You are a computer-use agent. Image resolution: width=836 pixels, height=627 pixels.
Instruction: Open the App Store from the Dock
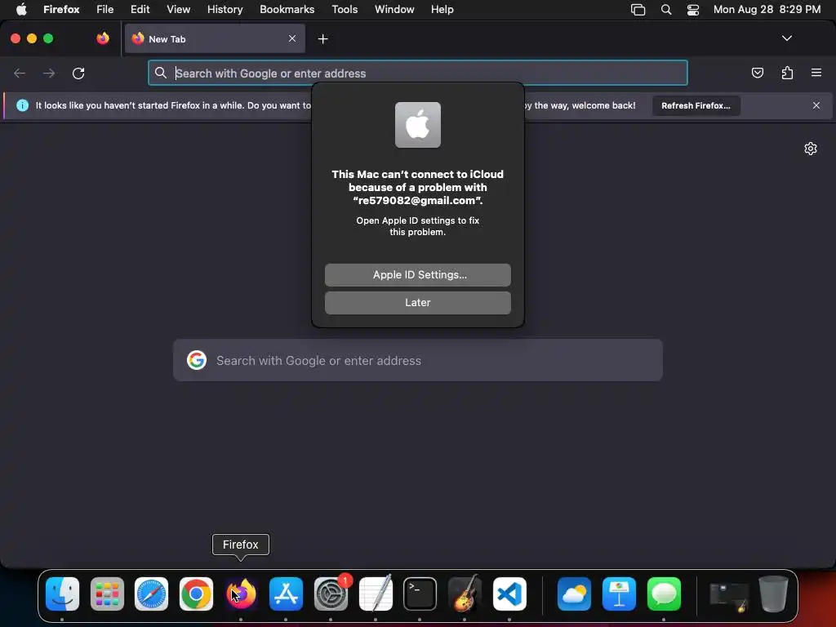click(x=286, y=594)
